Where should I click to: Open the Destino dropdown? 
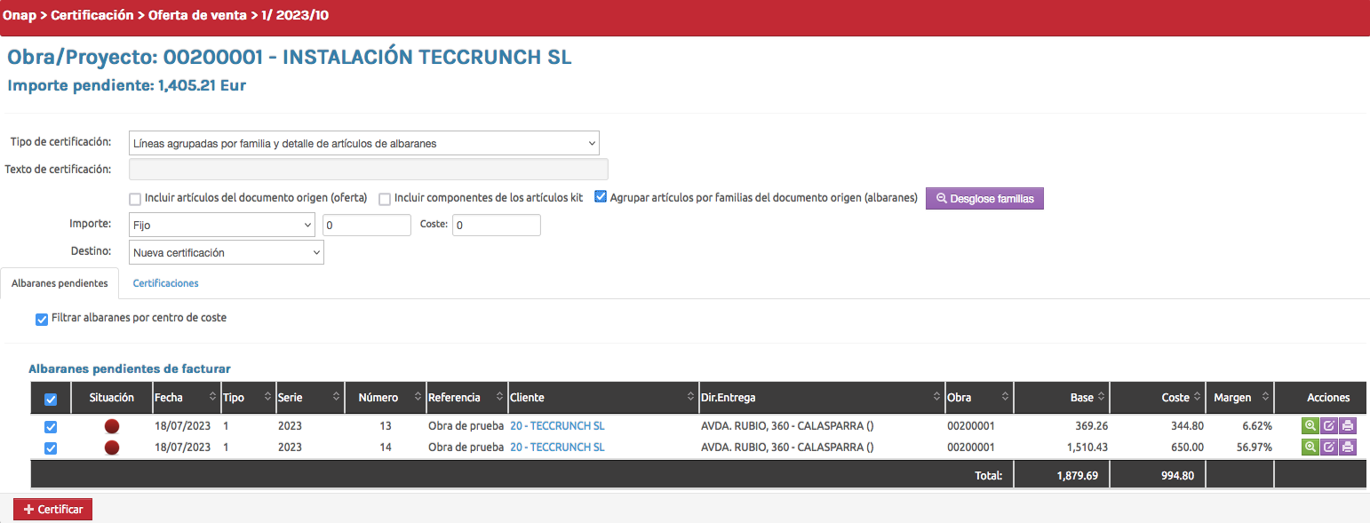coord(227,253)
